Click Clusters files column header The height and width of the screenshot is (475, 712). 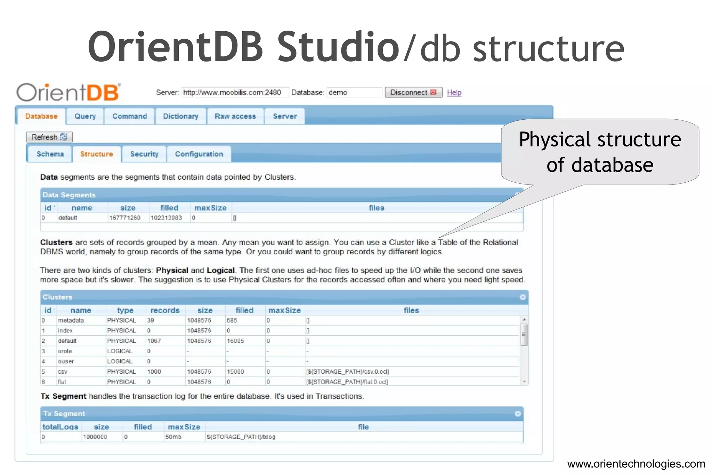(x=412, y=310)
